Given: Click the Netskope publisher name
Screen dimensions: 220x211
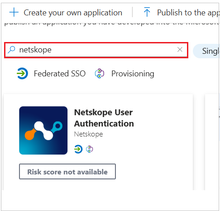Looking at the screenshot, I should click(x=88, y=134).
